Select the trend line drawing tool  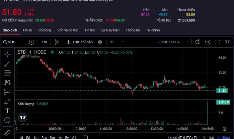tap(8, 64)
